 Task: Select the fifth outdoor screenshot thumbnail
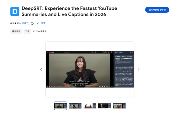[x=119, y=106]
